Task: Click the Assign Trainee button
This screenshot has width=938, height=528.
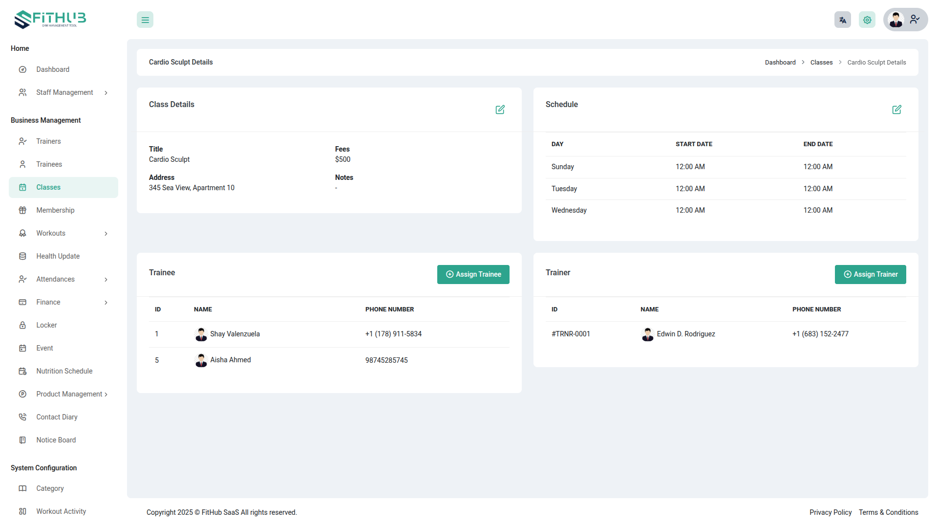Action: coord(473,274)
